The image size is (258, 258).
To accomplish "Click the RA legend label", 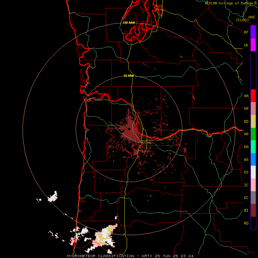I will (x=246, y=147).
